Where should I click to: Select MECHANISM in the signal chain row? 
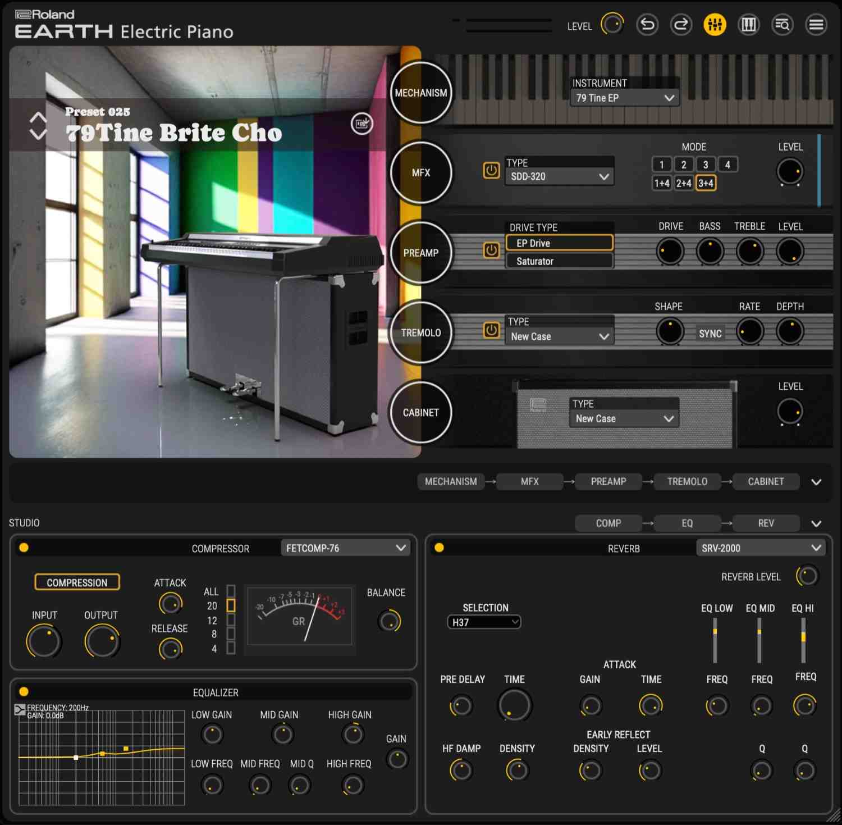click(451, 481)
